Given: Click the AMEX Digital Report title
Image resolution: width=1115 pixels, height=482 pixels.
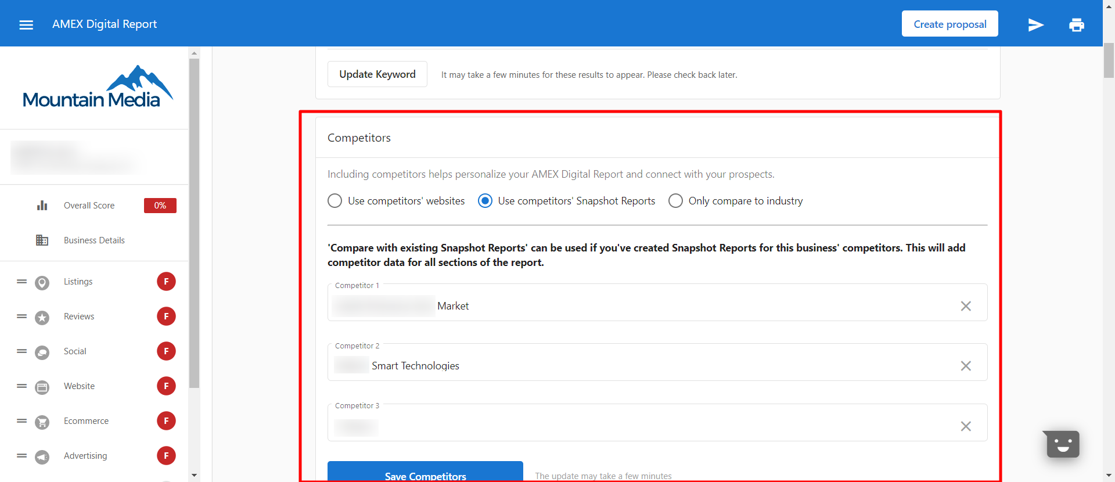Looking at the screenshot, I should [x=105, y=24].
